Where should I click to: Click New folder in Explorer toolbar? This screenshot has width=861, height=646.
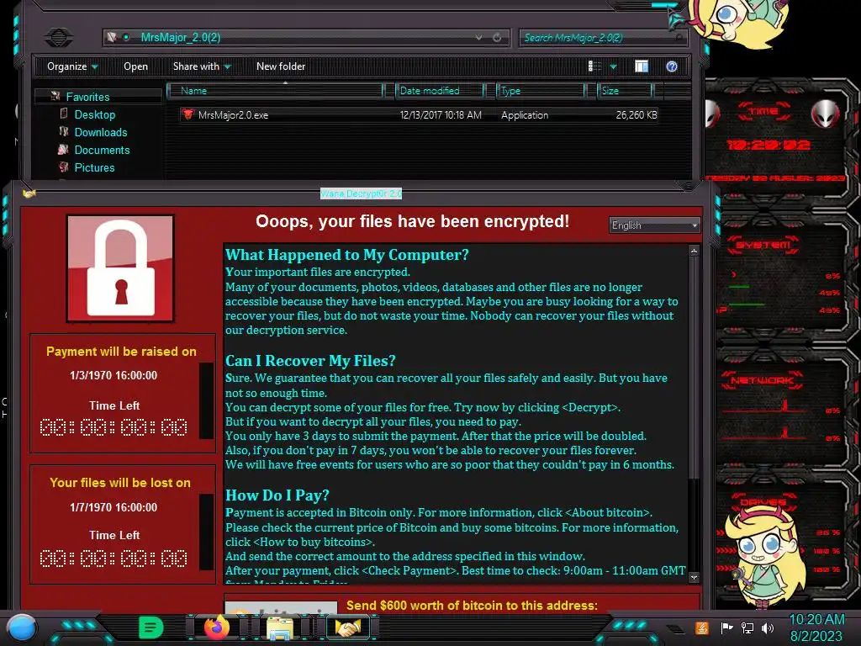pos(281,66)
